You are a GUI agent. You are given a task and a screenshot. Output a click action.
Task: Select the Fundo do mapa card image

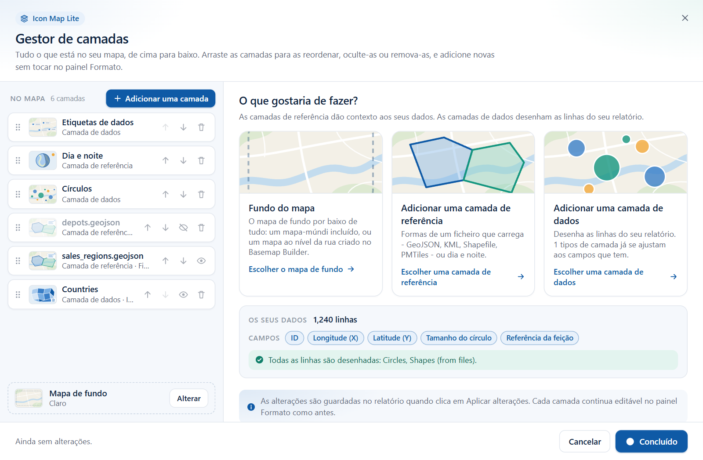pyautogui.click(x=311, y=163)
